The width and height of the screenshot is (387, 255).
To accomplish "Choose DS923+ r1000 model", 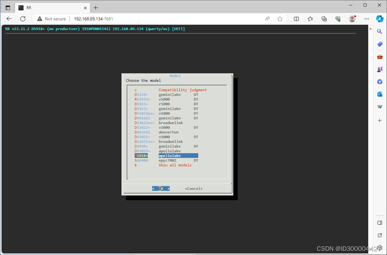I will coord(166,104).
